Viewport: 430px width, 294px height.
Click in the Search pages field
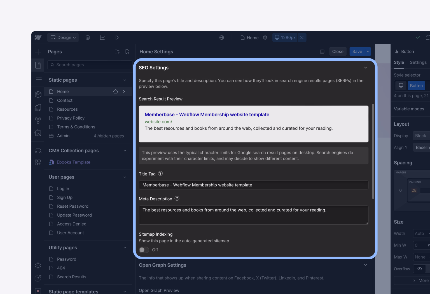point(90,65)
